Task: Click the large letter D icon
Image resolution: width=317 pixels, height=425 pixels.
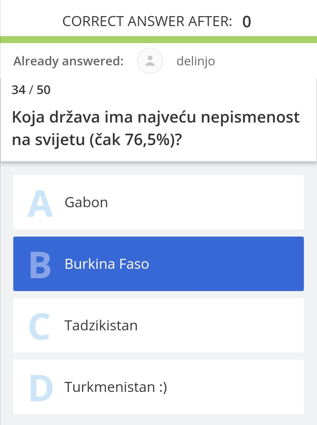Action: (41, 388)
